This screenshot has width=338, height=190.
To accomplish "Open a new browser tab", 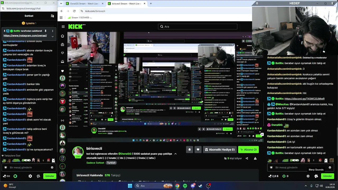I will [151, 3].
